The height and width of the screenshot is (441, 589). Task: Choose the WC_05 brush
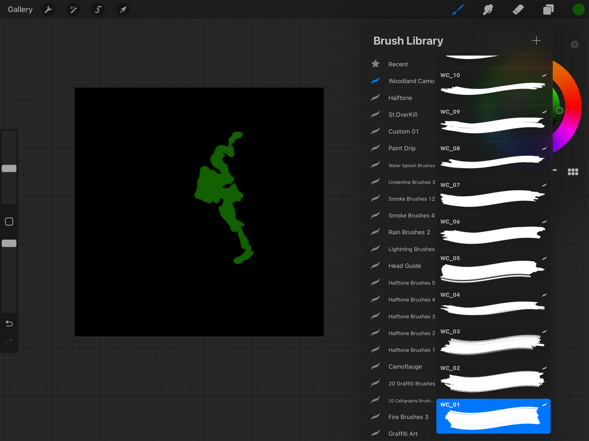493,269
